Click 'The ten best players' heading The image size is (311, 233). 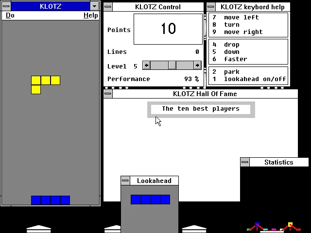click(x=201, y=109)
